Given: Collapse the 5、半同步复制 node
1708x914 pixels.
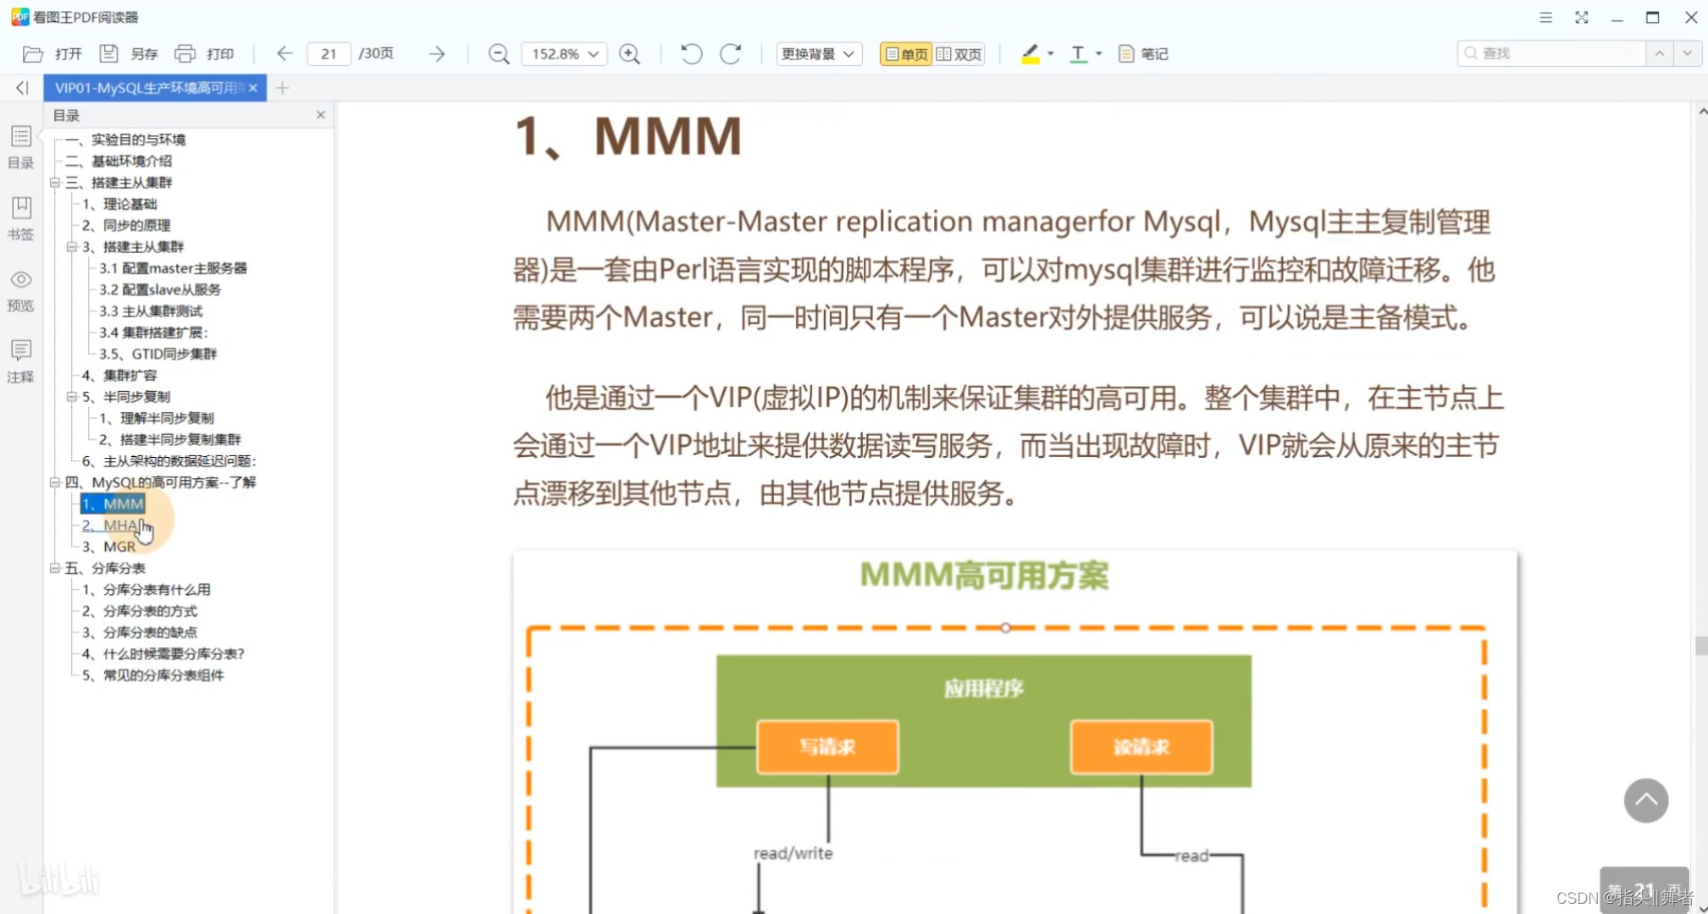Looking at the screenshot, I should click(x=72, y=397).
